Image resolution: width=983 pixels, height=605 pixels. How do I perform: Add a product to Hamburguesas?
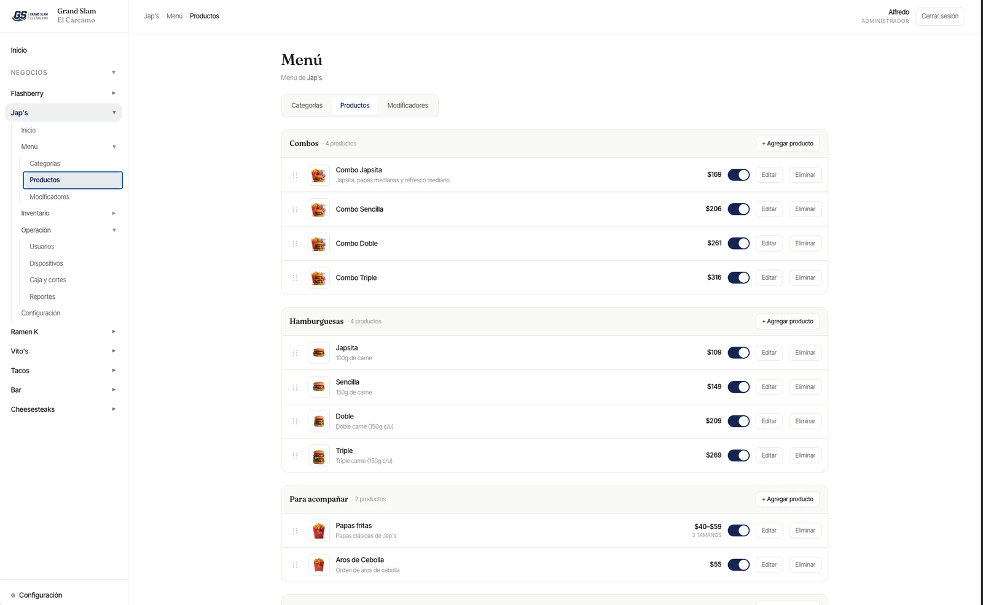(788, 322)
